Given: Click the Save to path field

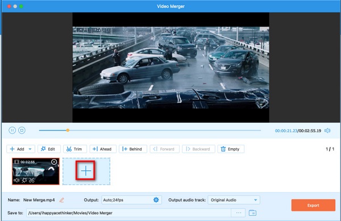Looking at the screenshot, I should coord(129,213).
